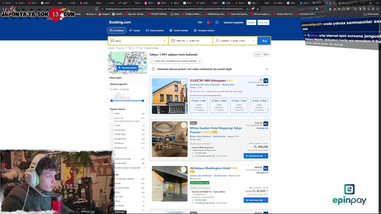
Task: Select the Araba kiralama tab
Action: 155,30
